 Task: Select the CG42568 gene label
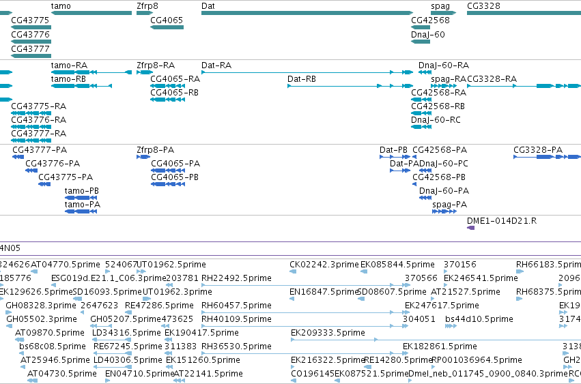430,20
